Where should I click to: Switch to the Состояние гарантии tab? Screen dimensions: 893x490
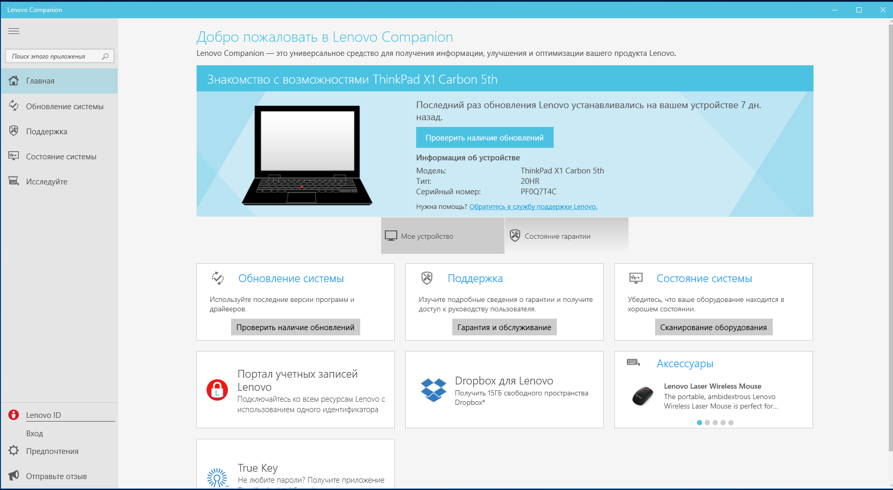tap(567, 236)
